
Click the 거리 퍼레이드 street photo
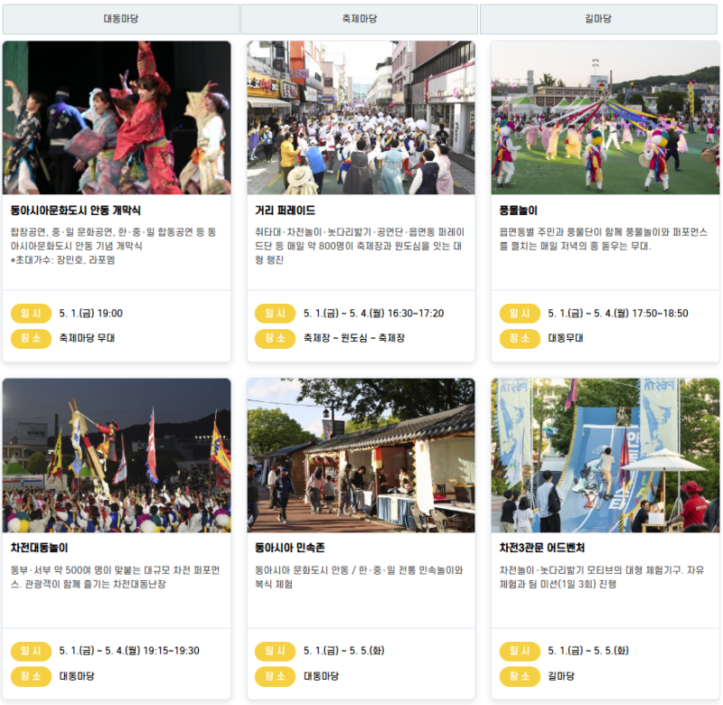(x=361, y=117)
